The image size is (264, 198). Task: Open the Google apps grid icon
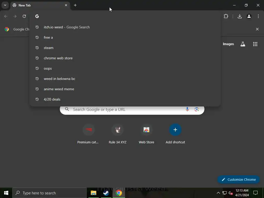pyautogui.click(x=255, y=44)
